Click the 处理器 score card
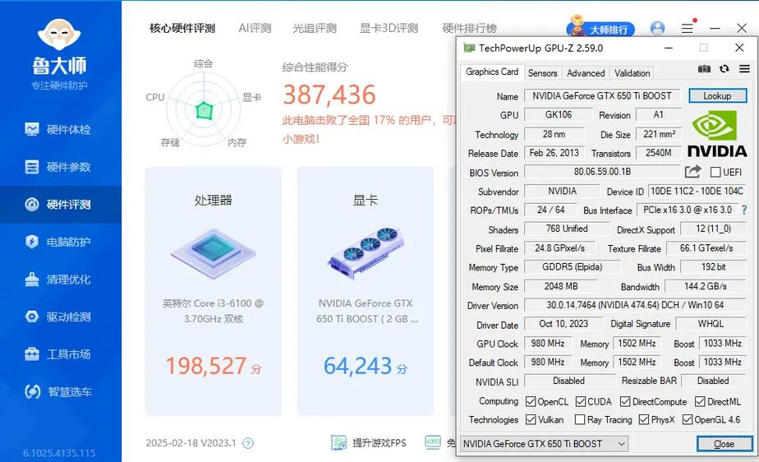The image size is (759, 462). [x=213, y=290]
